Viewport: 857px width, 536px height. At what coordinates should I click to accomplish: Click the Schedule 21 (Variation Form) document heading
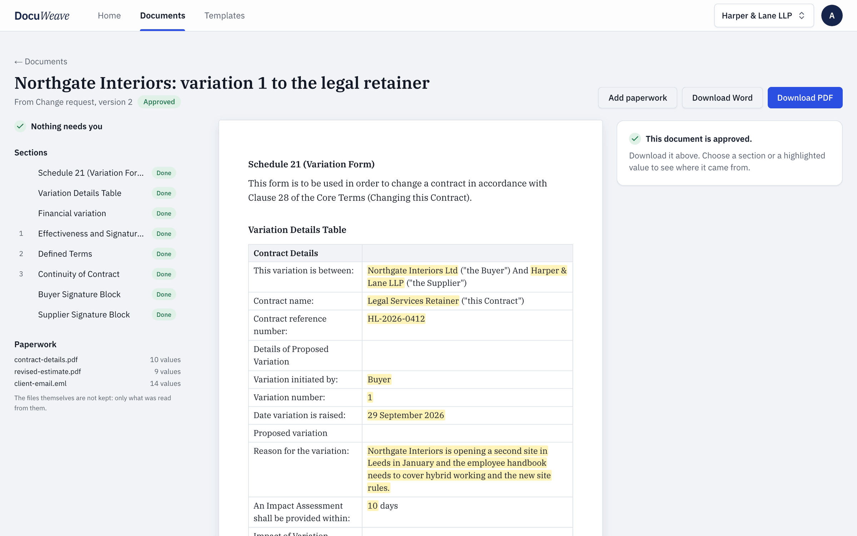pyautogui.click(x=311, y=164)
